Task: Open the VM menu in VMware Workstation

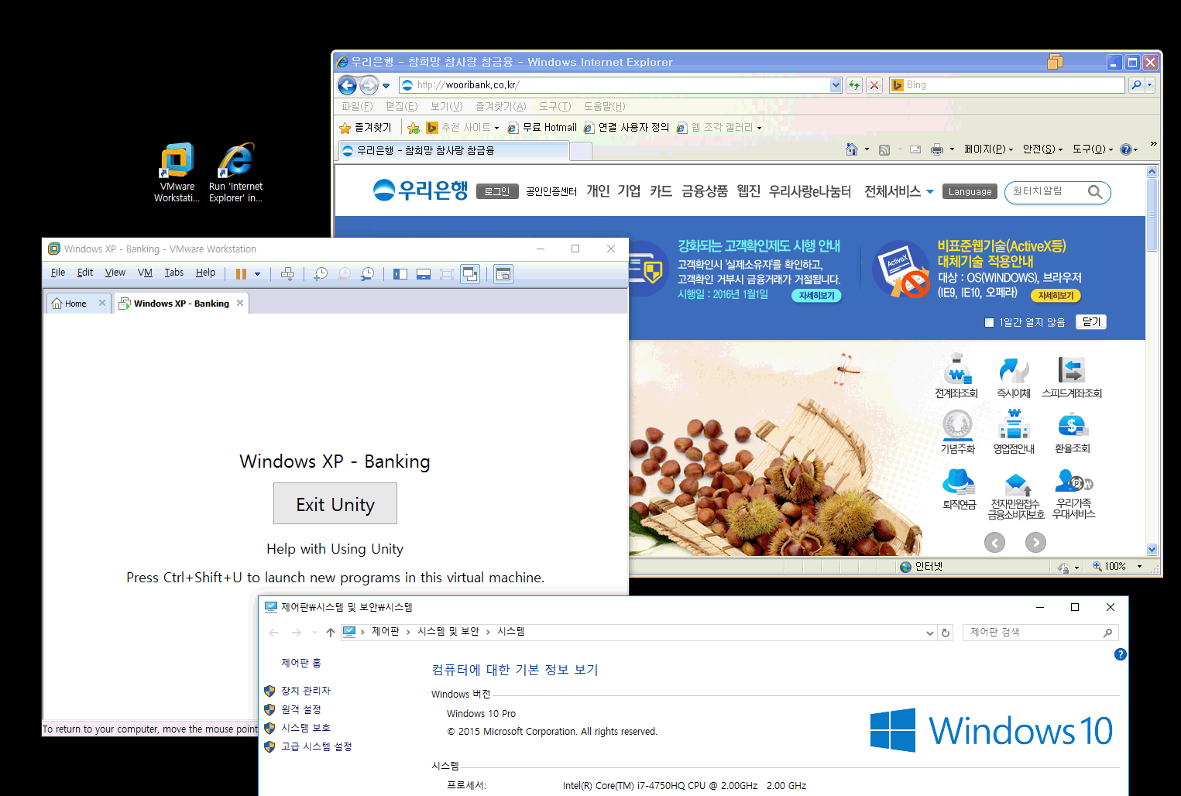Action: click(x=145, y=273)
